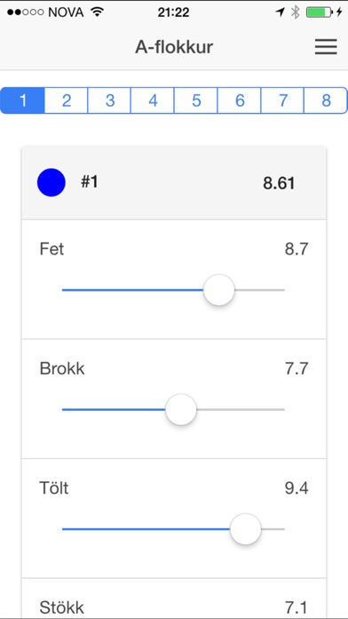Tap the Wi-Fi signal icon
The image size is (348, 619).
(96, 12)
